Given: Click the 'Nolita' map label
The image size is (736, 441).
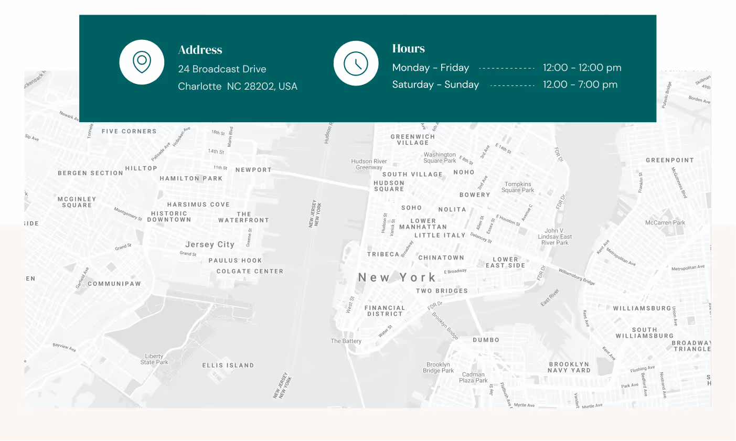Looking at the screenshot, I should coord(452,210).
